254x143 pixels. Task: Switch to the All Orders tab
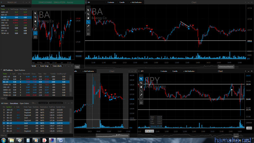click(x=4, y=104)
